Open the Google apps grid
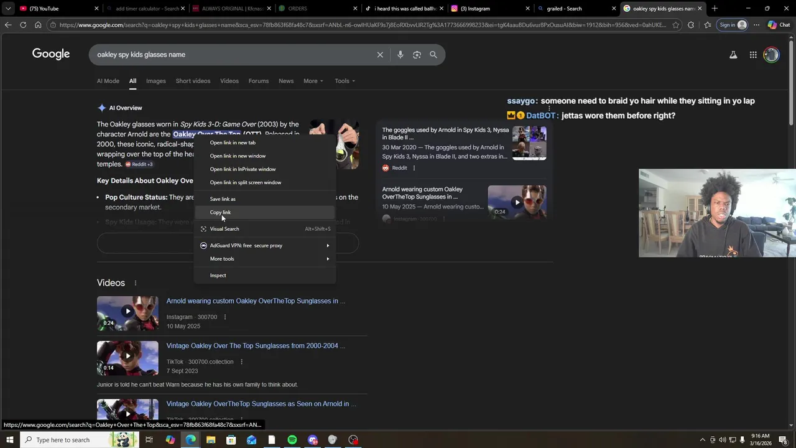Viewport: 796px width, 448px height. [753, 55]
